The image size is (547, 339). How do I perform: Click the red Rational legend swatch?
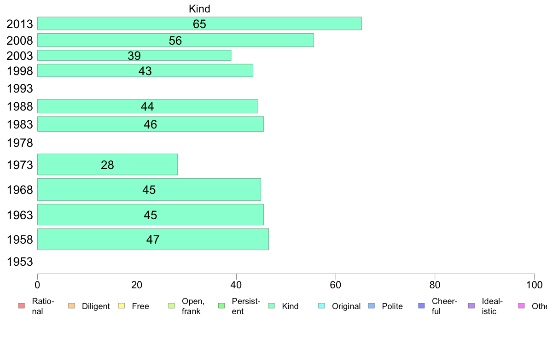tap(22, 306)
